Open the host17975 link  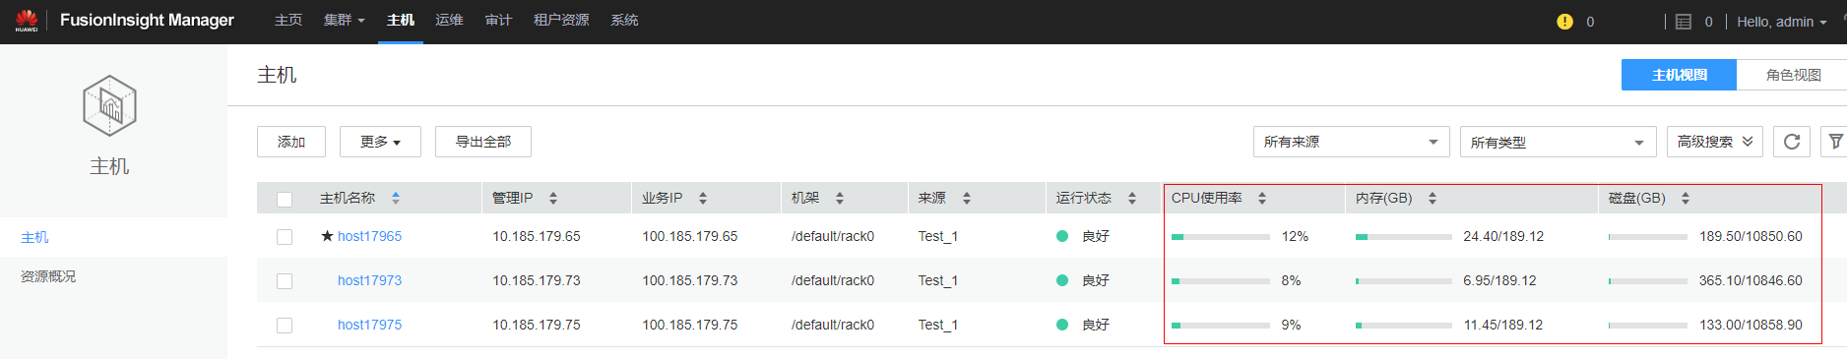tap(369, 325)
